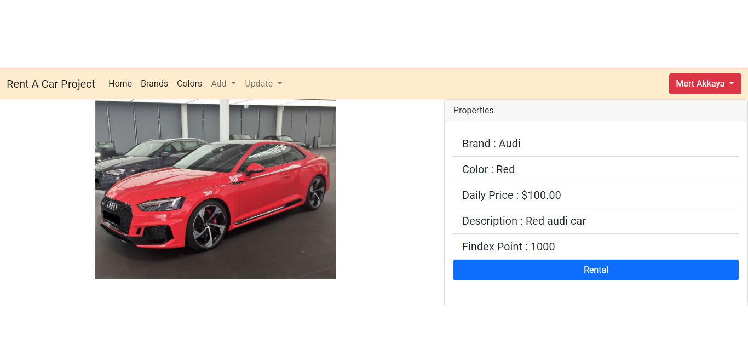Click the Description : Red audi car row
The image size is (748, 361).
[x=523, y=221]
